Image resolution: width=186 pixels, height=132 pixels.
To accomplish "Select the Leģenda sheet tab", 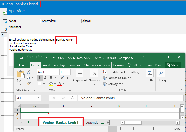I will point(92,123).
